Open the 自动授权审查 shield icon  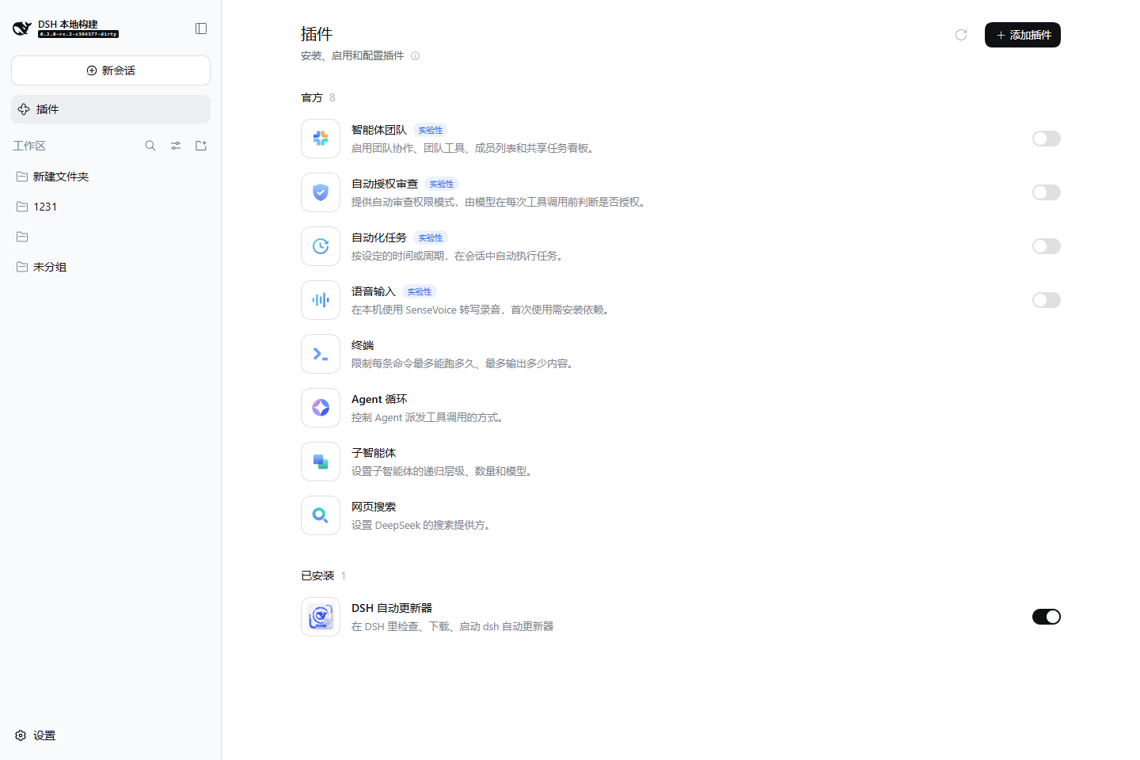point(321,192)
